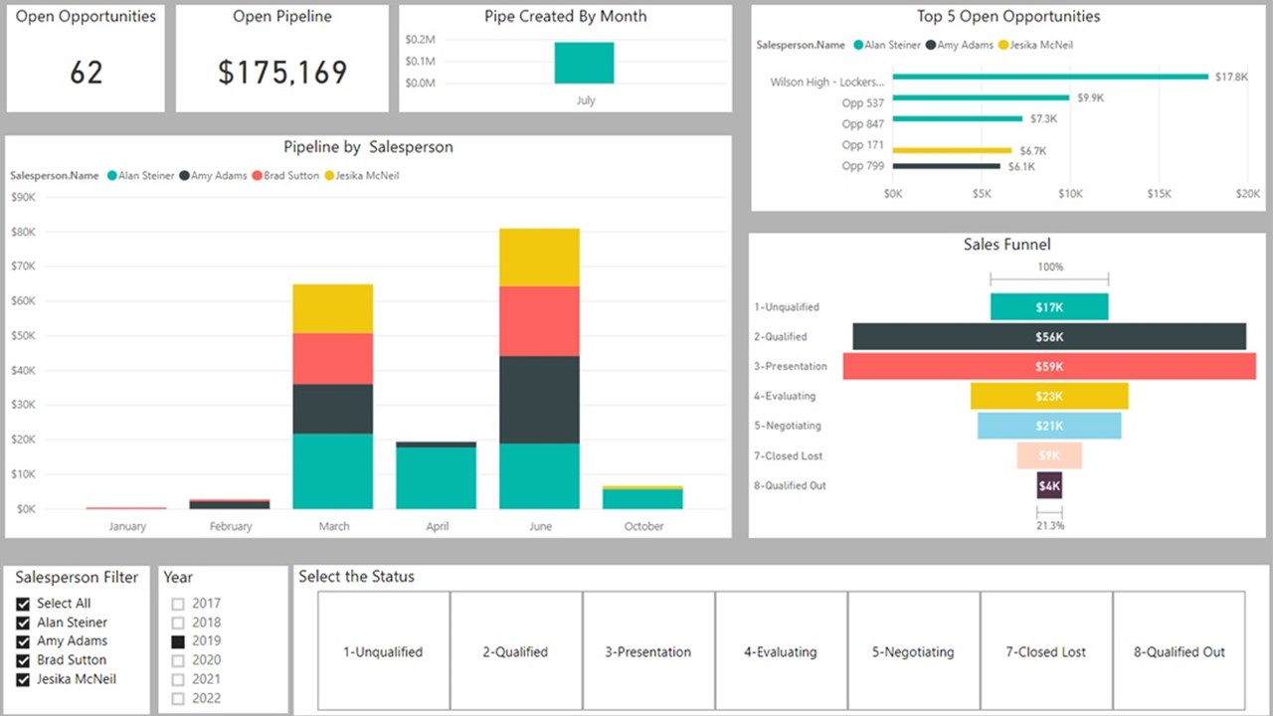
Task: Select year 2020 checkbox
Action: (178, 660)
